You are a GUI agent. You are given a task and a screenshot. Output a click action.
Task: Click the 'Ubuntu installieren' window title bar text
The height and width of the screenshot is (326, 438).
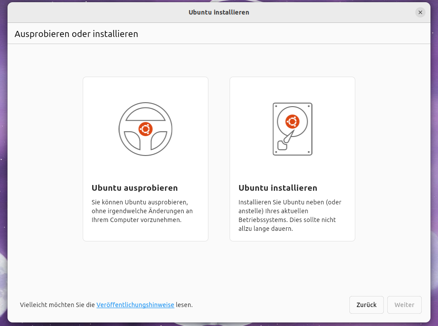(219, 12)
